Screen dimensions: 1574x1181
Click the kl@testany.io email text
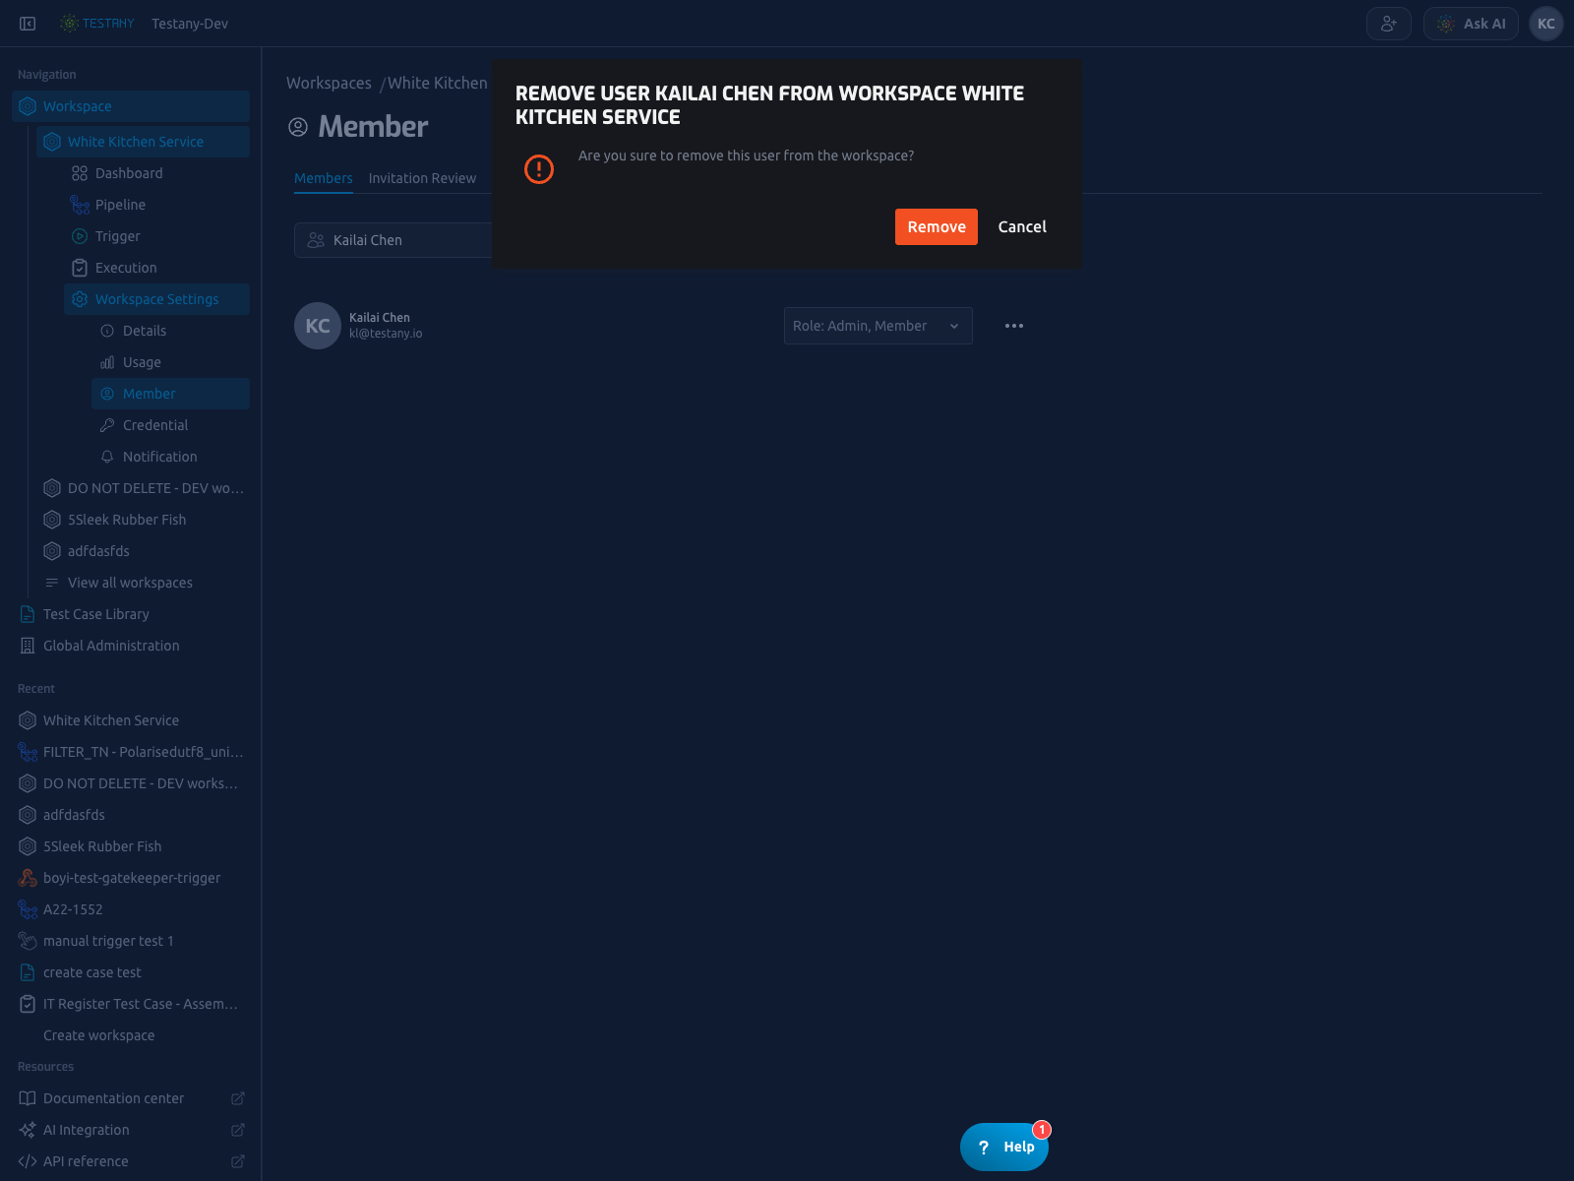[x=386, y=334]
